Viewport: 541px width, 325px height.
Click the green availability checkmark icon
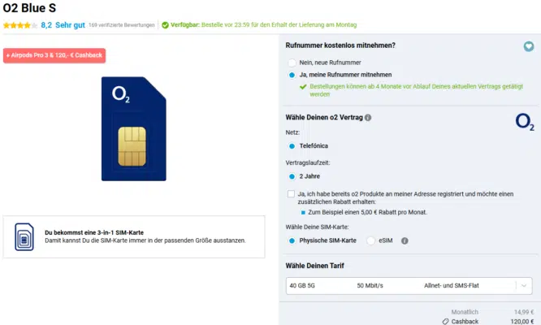(165, 25)
